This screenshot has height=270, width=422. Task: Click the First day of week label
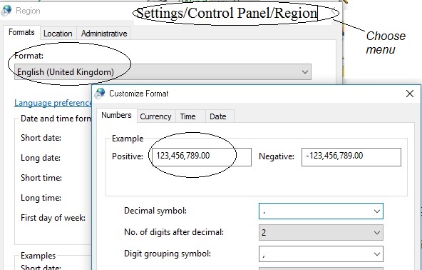53,218
